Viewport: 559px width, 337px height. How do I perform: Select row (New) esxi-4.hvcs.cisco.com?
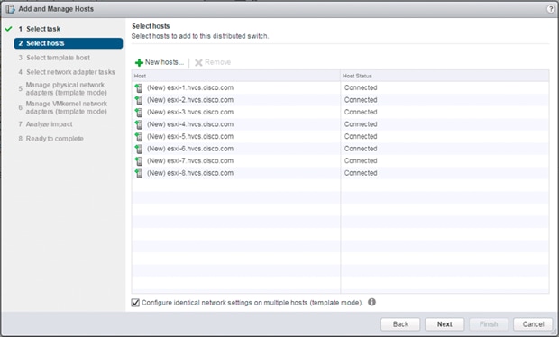coord(341,124)
